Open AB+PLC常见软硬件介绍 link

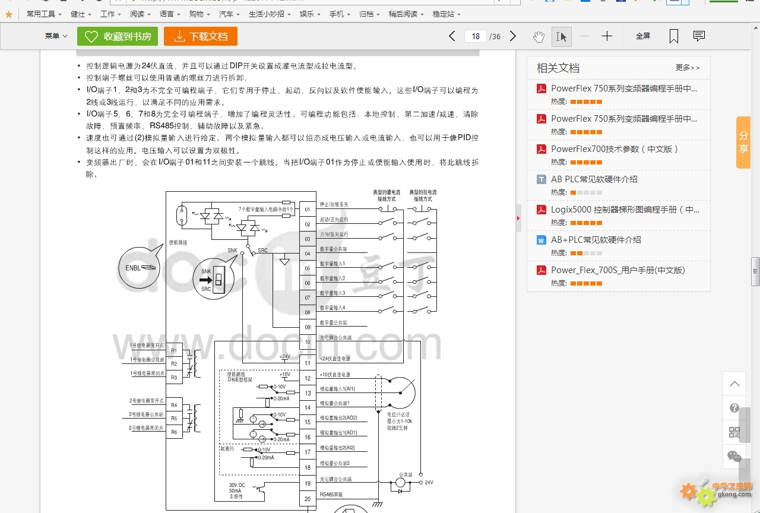tap(596, 240)
